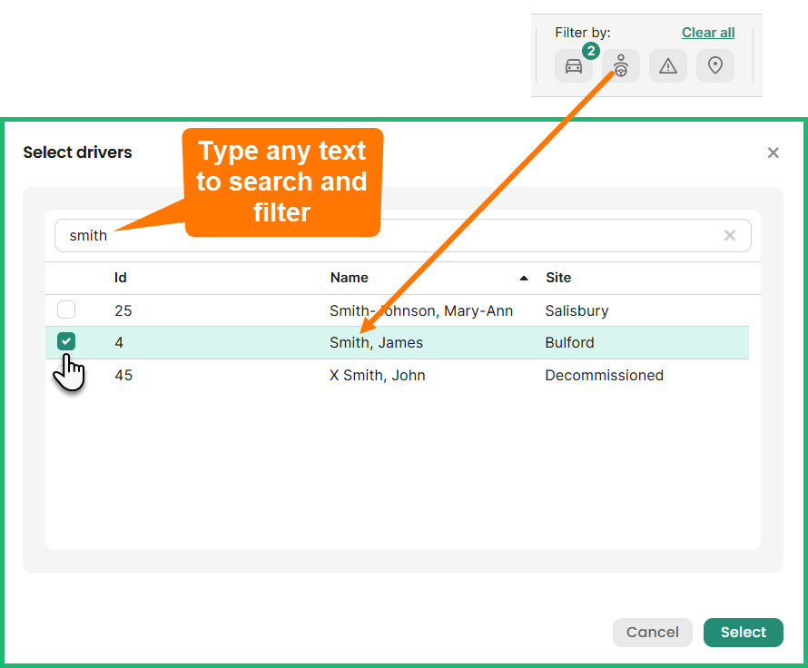
Task: Open the driver filter steering wheel icon
Action: point(621,66)
